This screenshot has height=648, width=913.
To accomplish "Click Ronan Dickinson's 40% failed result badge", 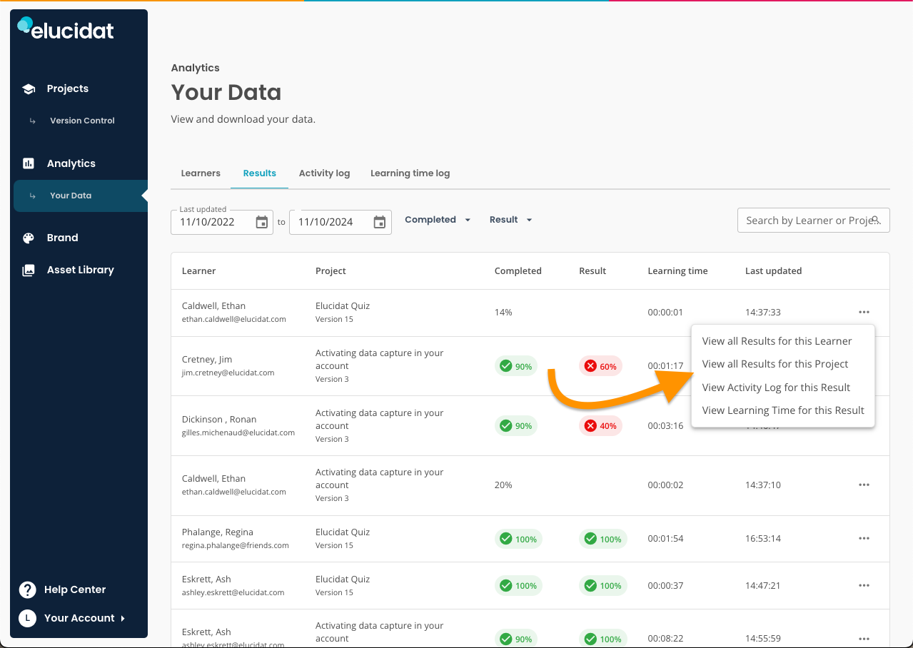I will 600,425.
